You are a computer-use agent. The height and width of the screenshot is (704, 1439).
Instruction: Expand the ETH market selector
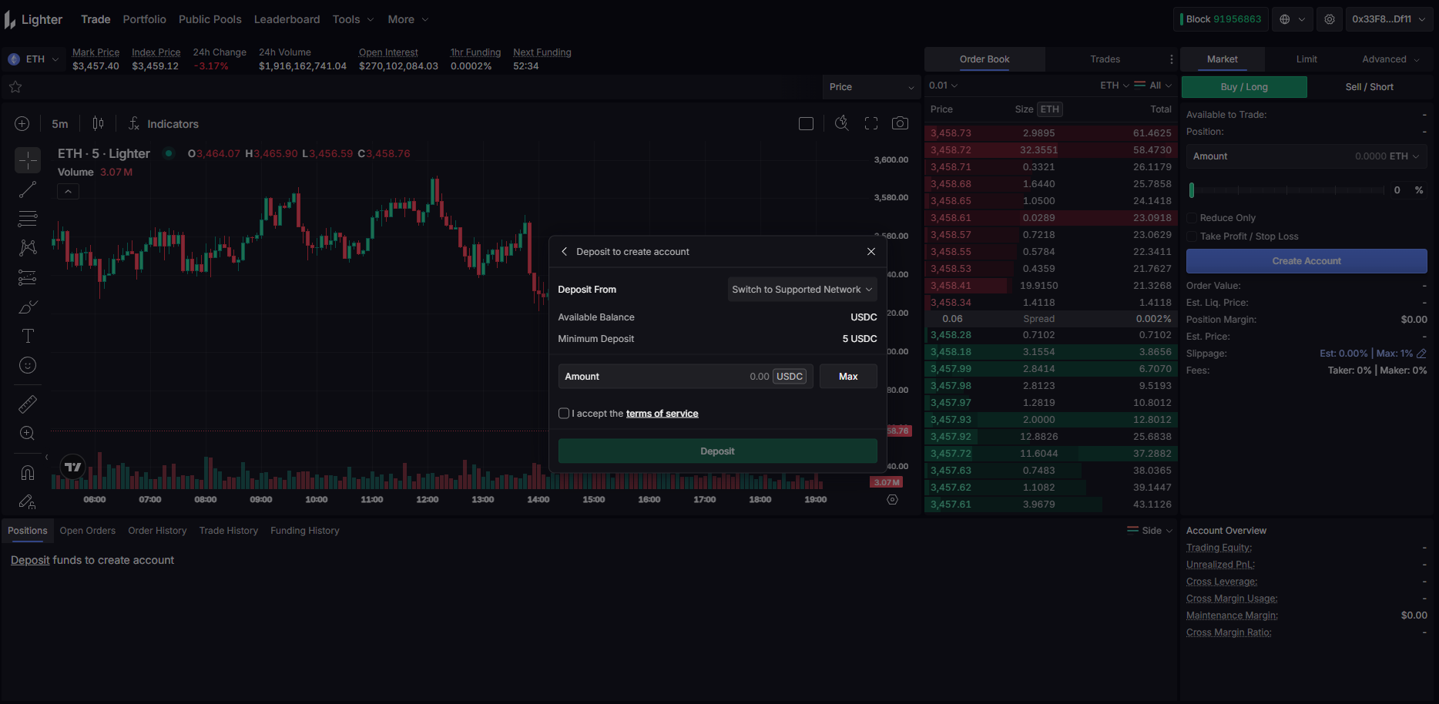pyautogui.click(x=34, y=59)
